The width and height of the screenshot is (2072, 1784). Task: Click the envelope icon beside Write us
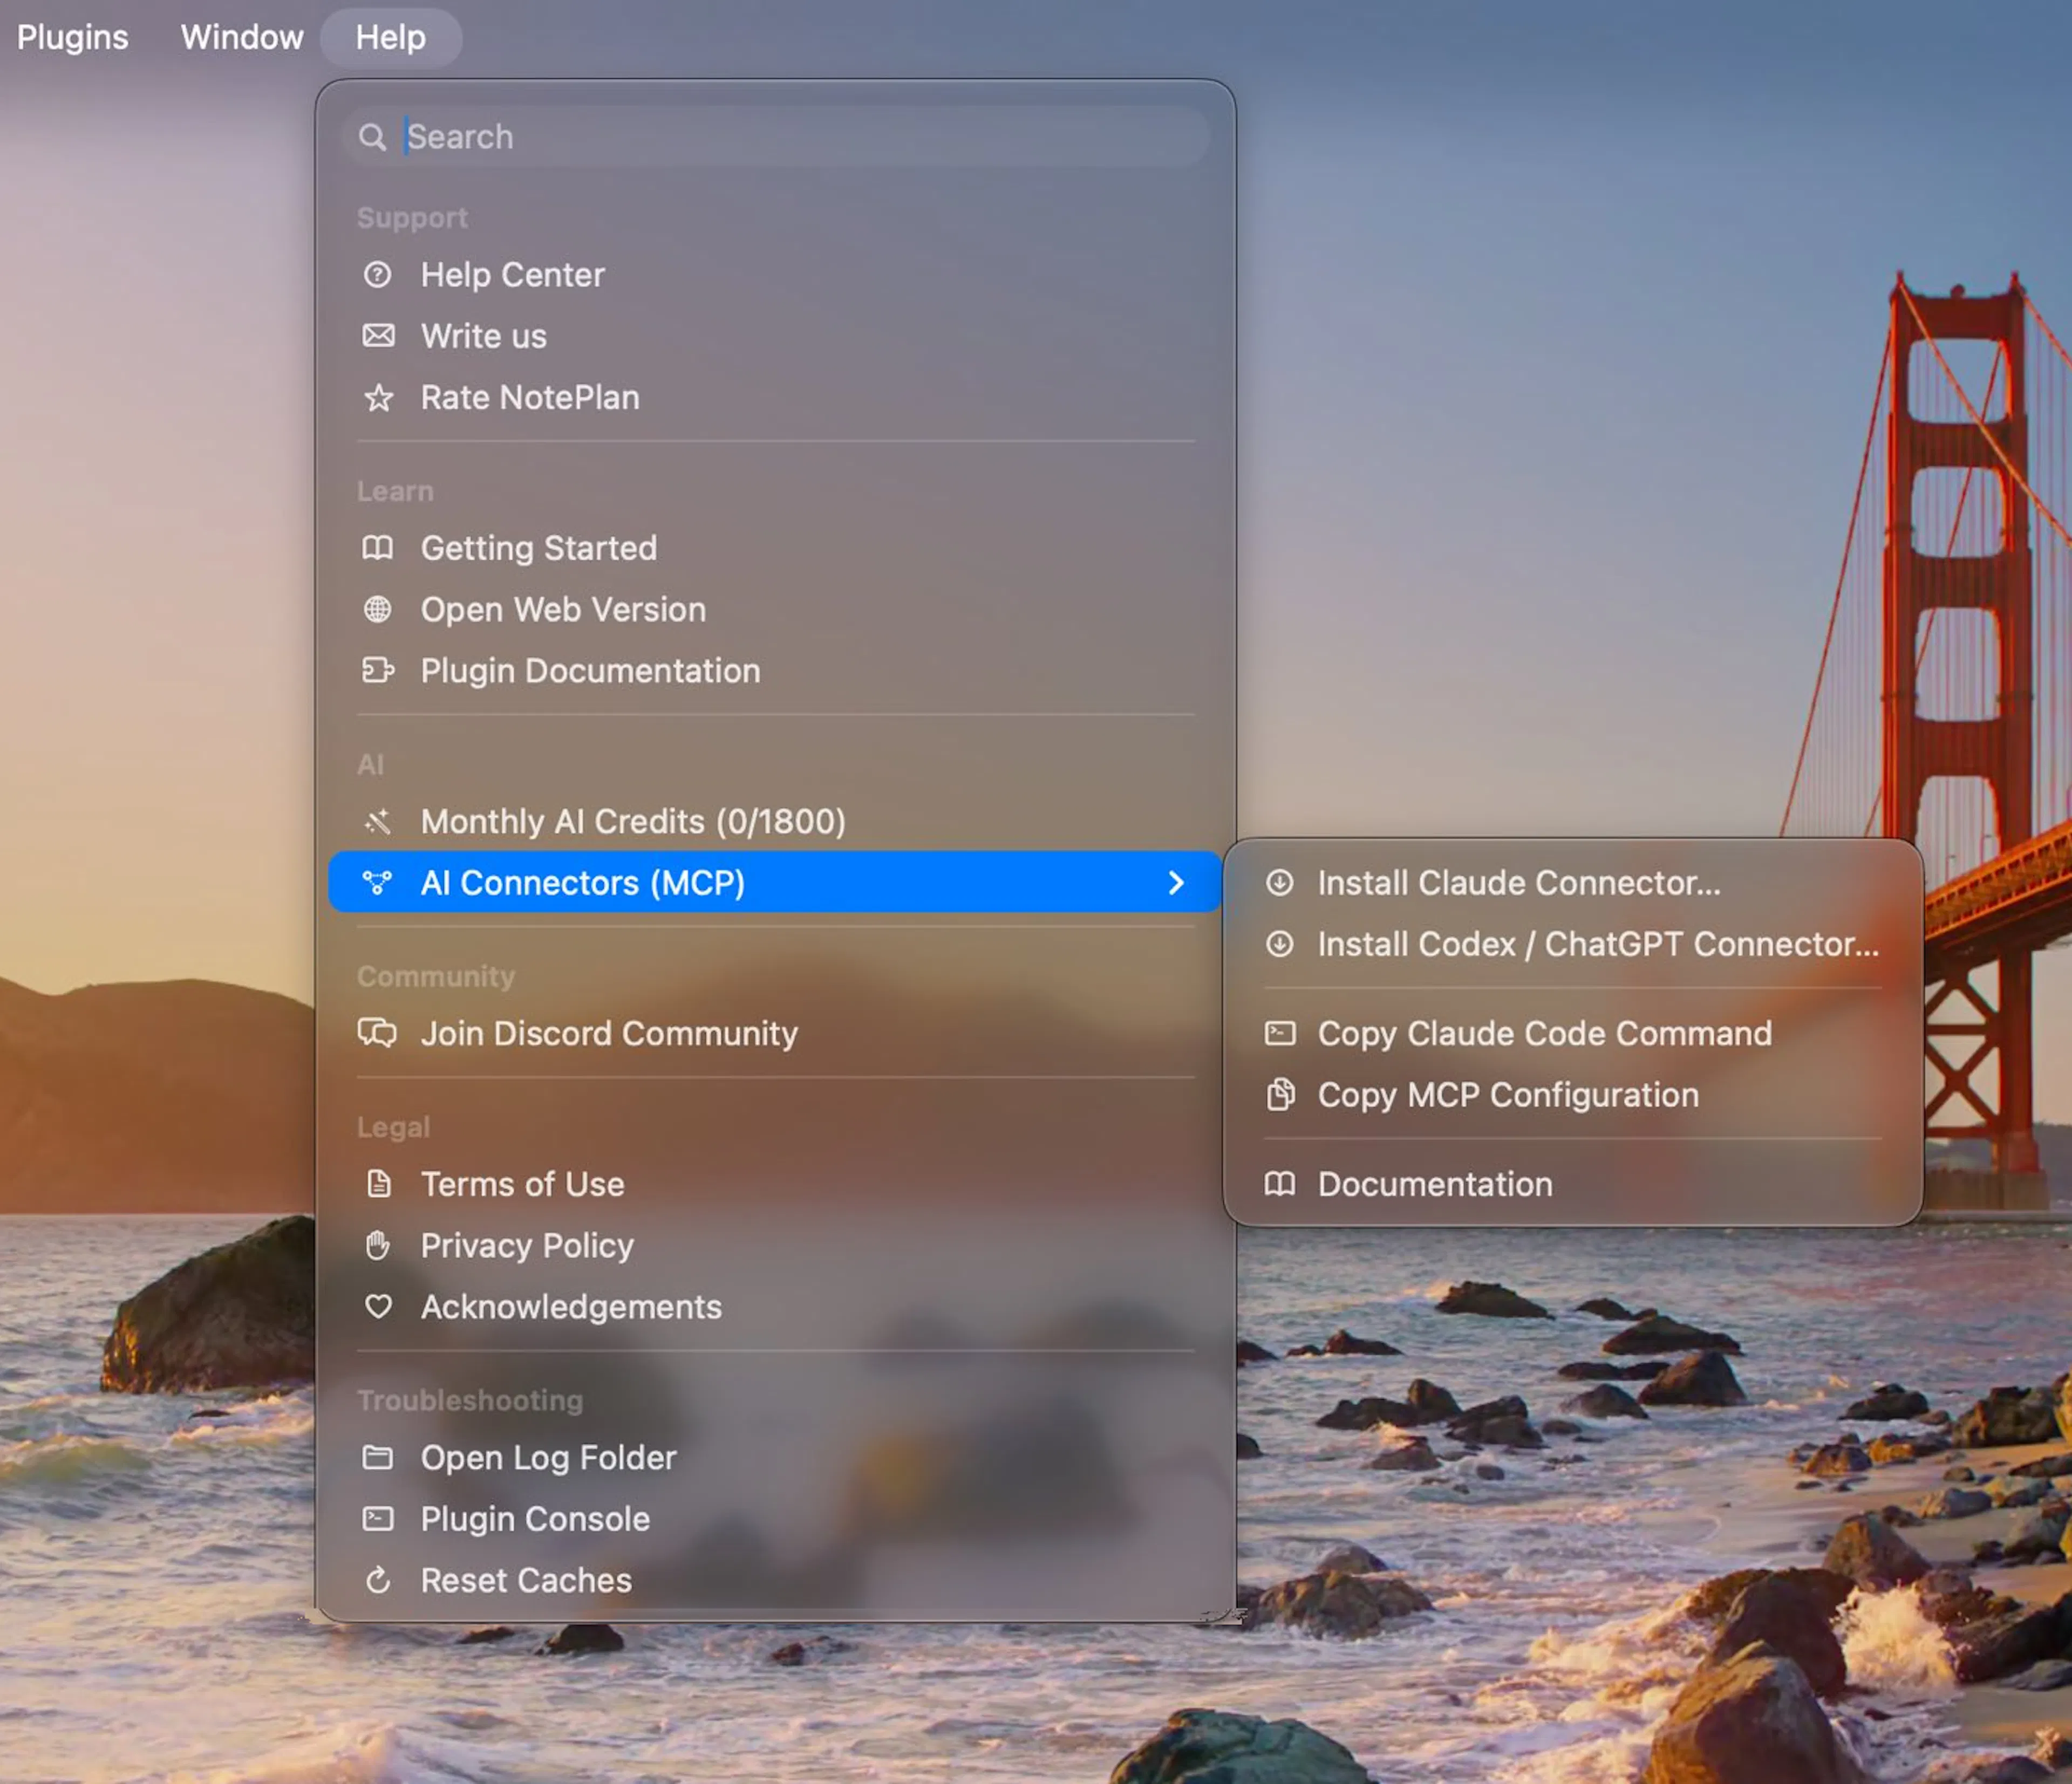[377, 335]
